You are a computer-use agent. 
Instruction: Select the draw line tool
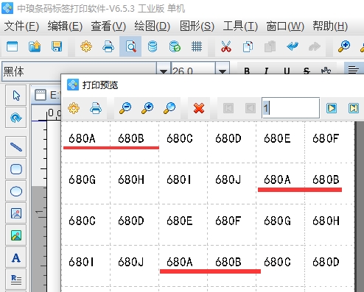tap(16, 147)
